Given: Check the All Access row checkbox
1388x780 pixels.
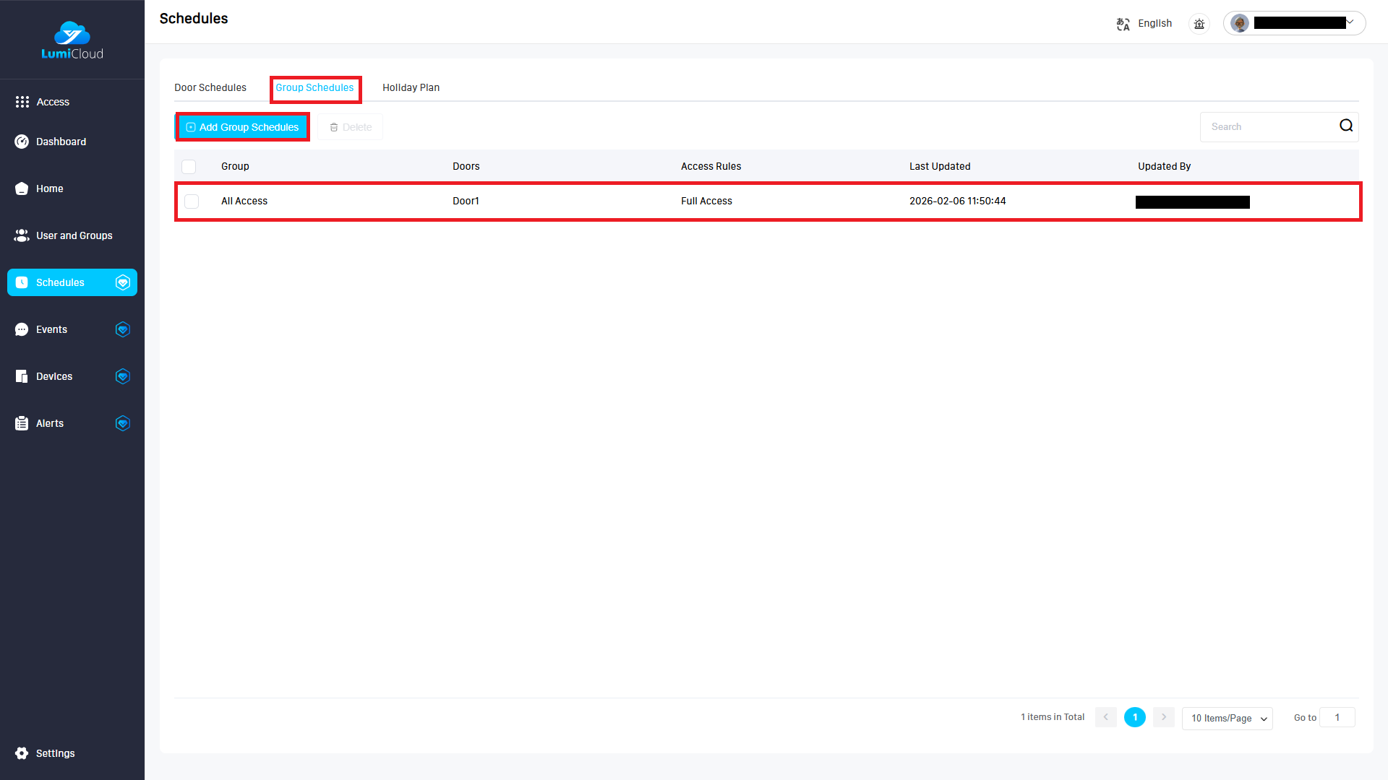Looking at the screenshot, I should coord(192,201).
